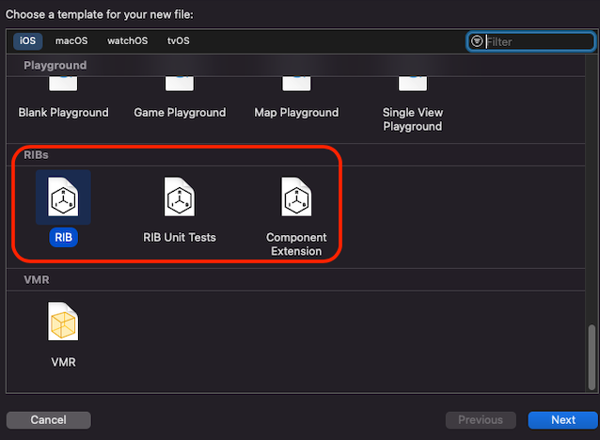600x440 pixels.
Task: Click the template list vertical scrollbar
Action: (x=592, y=357)
